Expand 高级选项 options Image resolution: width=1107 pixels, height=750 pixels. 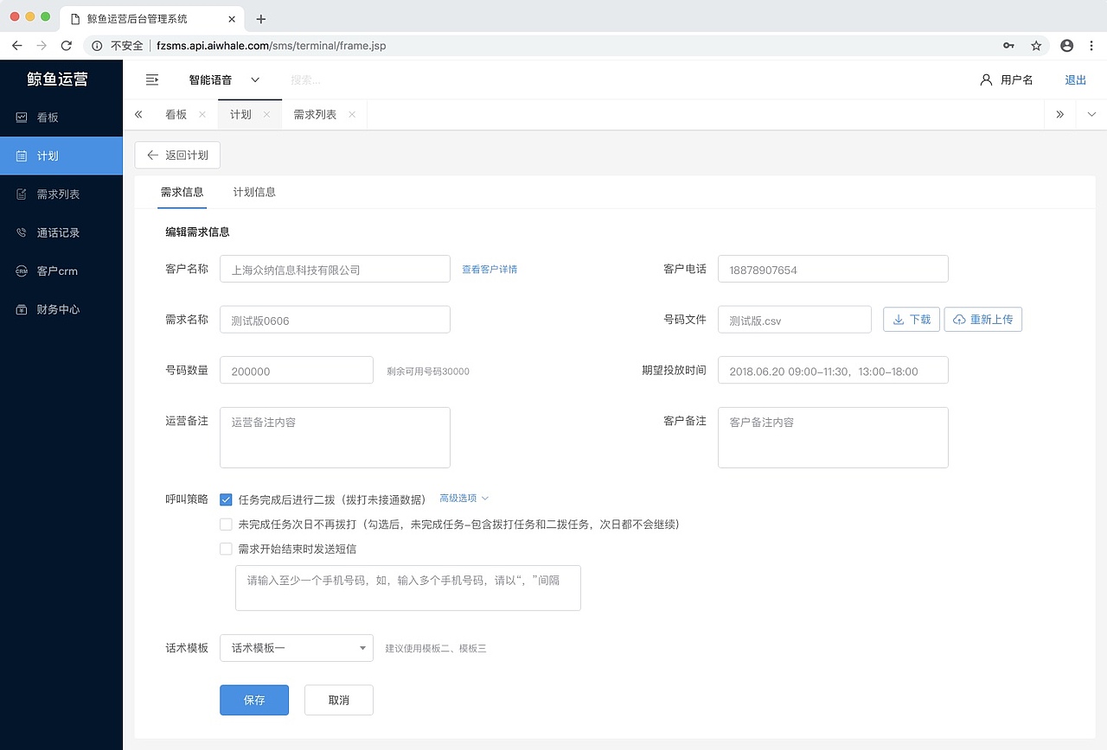(464, 499)
